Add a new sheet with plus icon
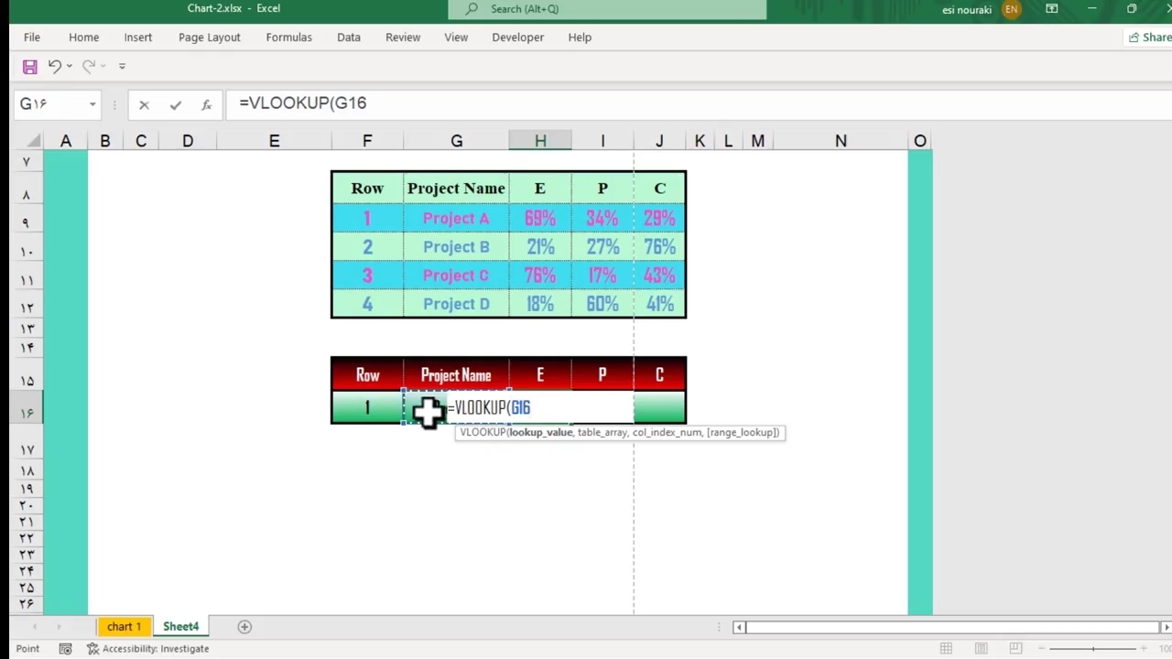1172x659 pixels. (x=244, y=627)
